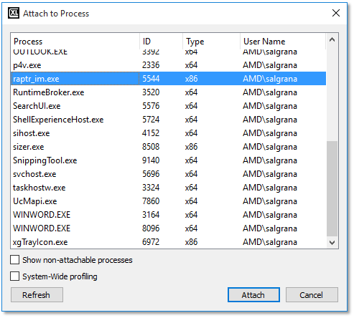This screenshot has width=354, height=318.
Task: Click the XL application icon in title bar
Action: 14,13
